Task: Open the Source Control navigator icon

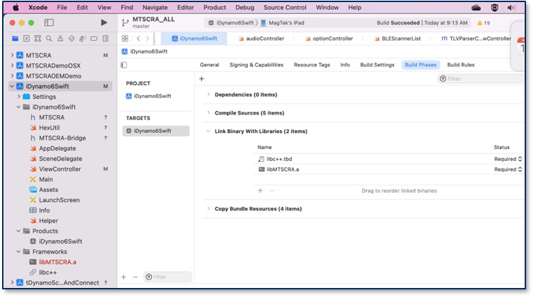Action: tap(26, 39)
